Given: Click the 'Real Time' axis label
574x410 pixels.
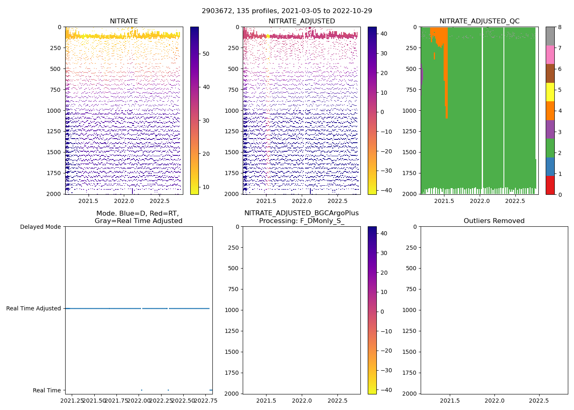Looking at the screenshot, I should click(x=47, y=390).
